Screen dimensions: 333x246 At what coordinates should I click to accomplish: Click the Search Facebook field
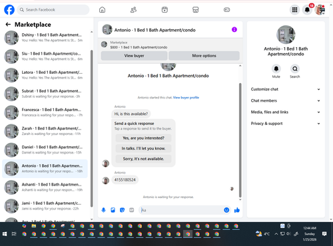coord(53,10)
